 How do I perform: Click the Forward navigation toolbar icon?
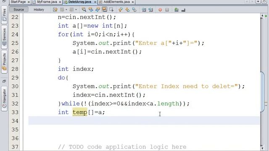pyautogui.click(x=72, y=10)
